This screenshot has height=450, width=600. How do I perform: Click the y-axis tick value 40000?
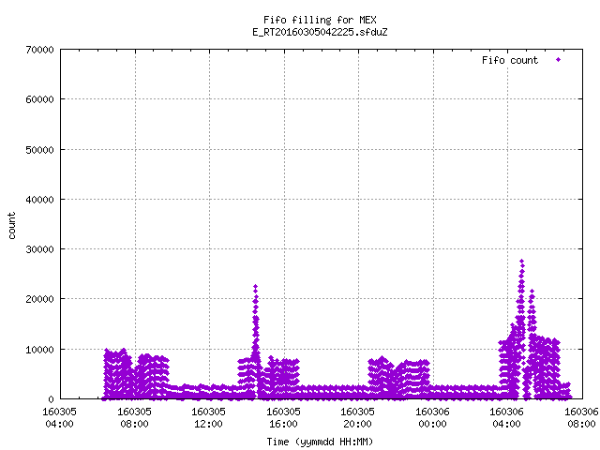click(39, 200)
